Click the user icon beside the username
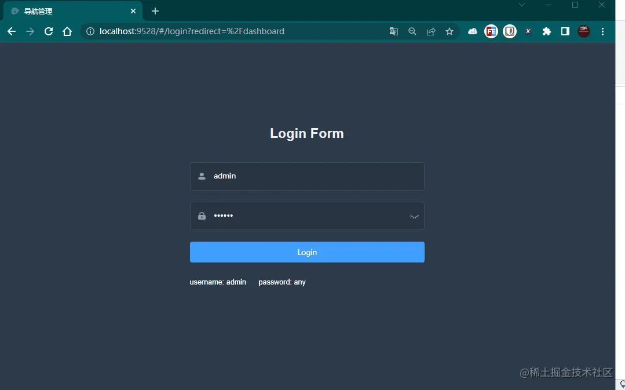The width and height of the screenshot is (625, 390). 202,176
